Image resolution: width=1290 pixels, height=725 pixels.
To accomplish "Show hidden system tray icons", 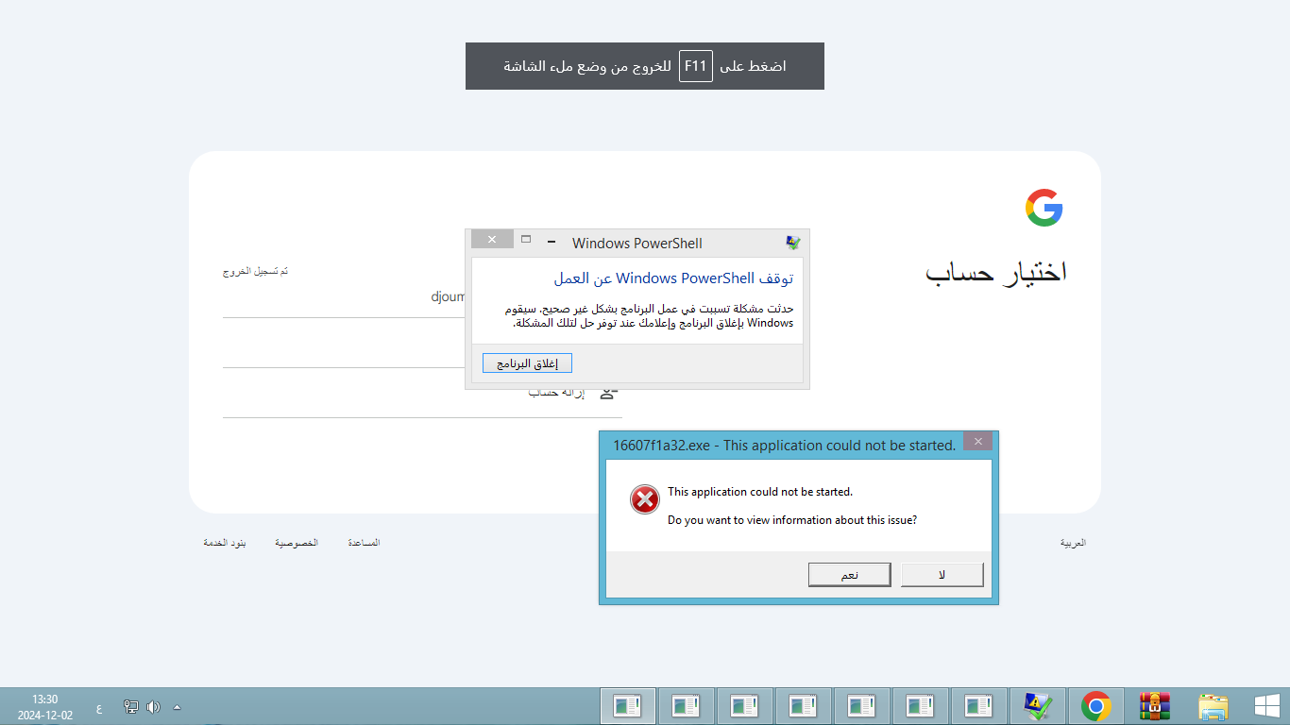I will coord(177,707).
